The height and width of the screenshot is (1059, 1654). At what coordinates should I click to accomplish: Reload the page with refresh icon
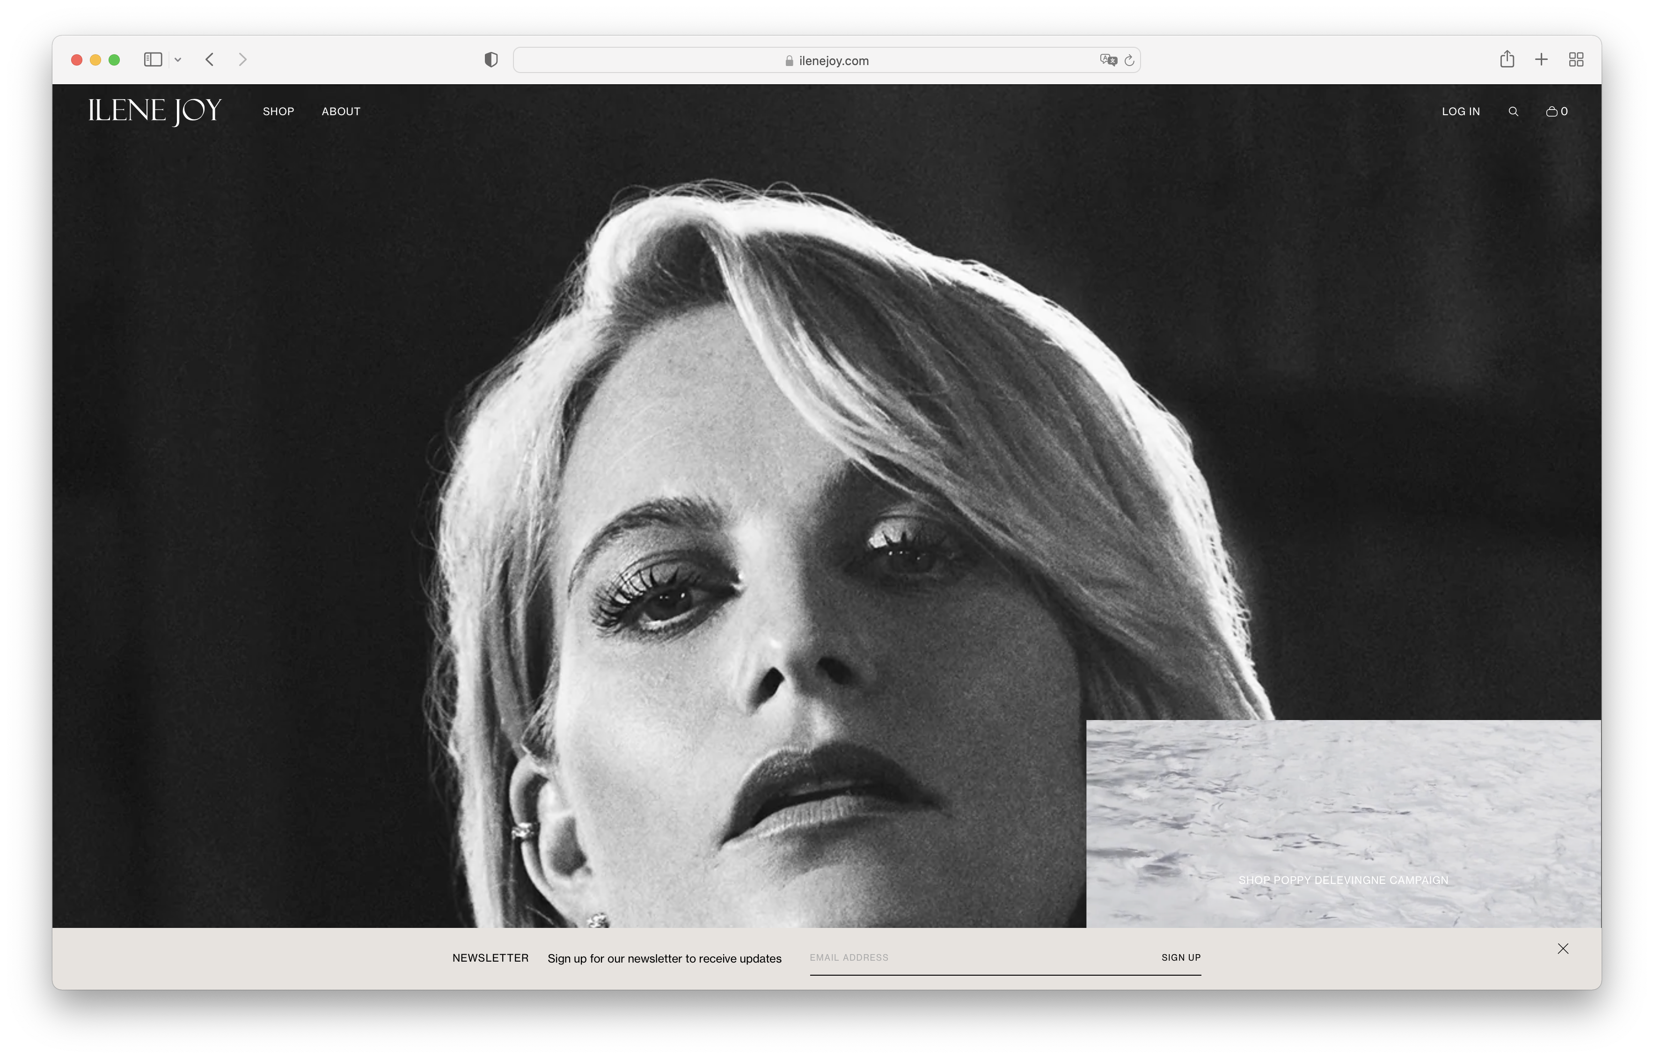coord(1129,60)
